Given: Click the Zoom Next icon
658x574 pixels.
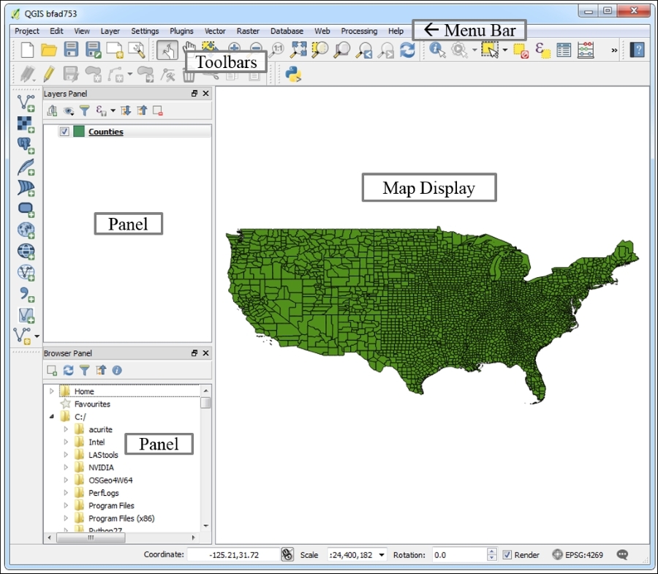Looking at the screenshot, I should coord(385,50).
